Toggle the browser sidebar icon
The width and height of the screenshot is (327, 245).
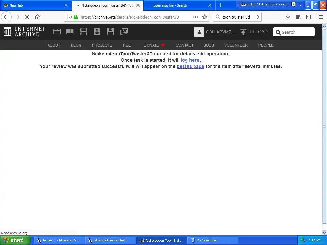pos(308,17)
